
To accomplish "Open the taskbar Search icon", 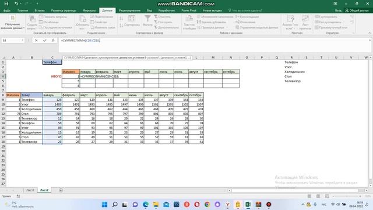I will [x=115, y=205].
